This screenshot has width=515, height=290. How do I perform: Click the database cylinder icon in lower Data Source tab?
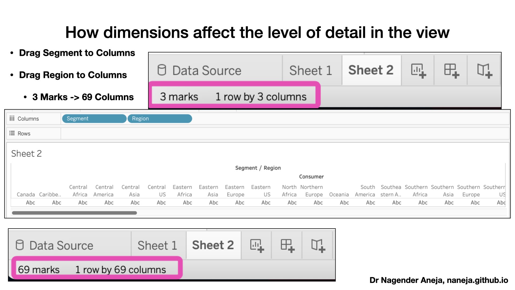click(x=20, y=245)
